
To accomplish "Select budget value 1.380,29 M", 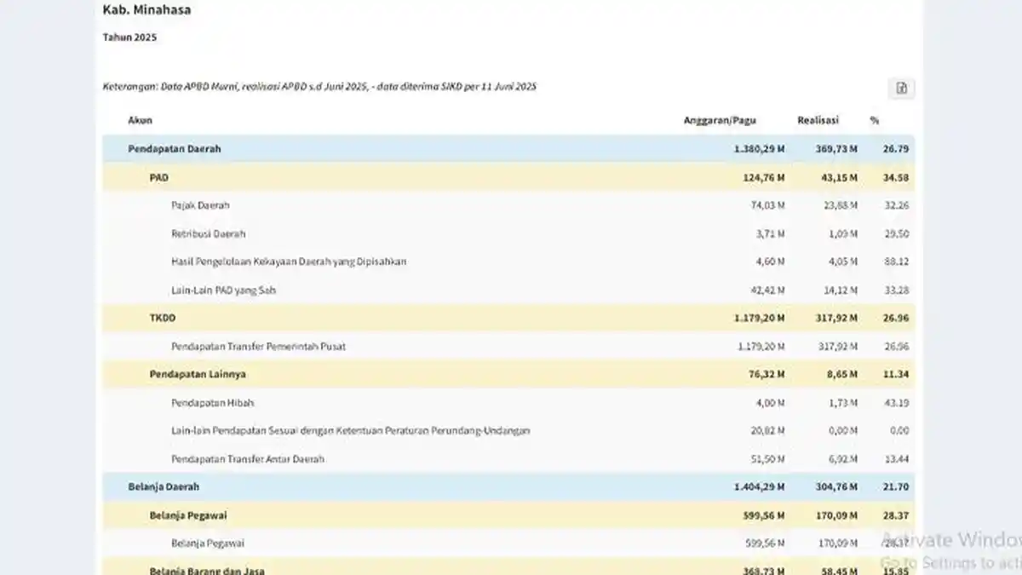I will (x=759, y=148).
